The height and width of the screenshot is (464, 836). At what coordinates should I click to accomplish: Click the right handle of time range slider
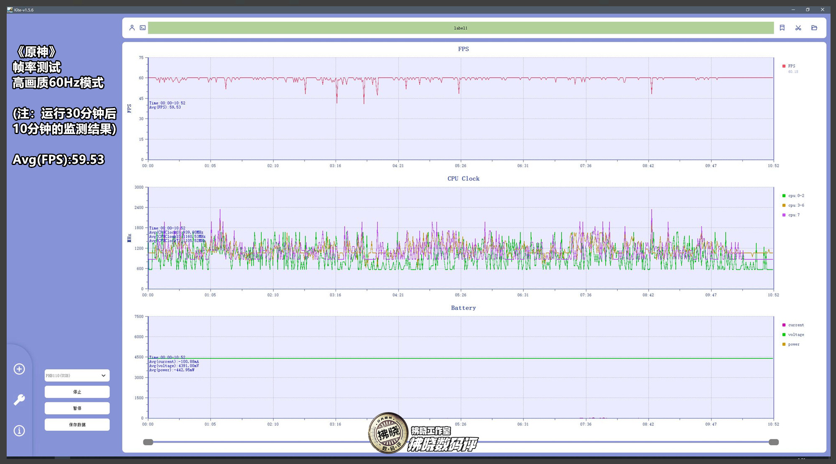pos(773,442)
